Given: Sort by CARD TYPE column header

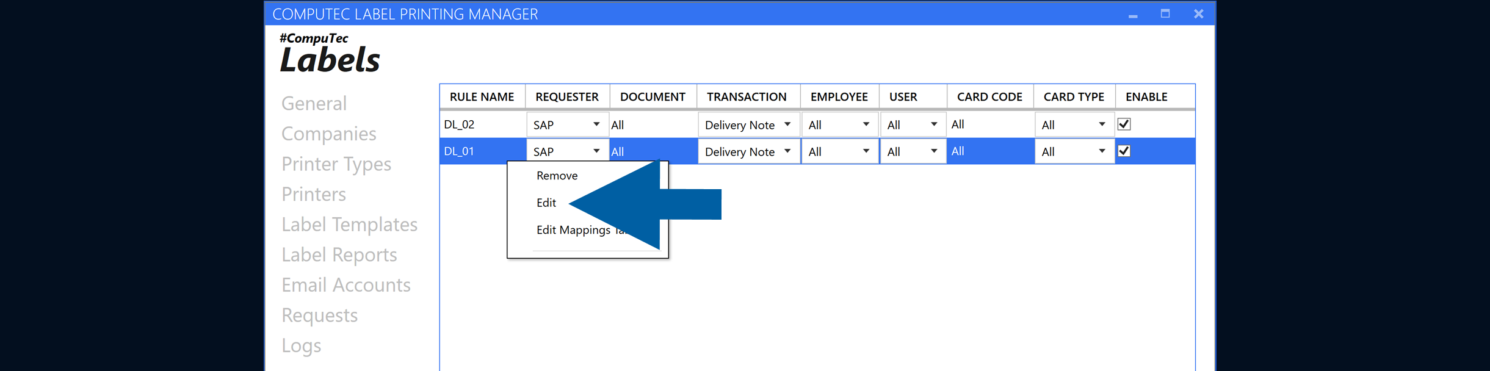Looking at the screenshot, I should [1074, 97].
